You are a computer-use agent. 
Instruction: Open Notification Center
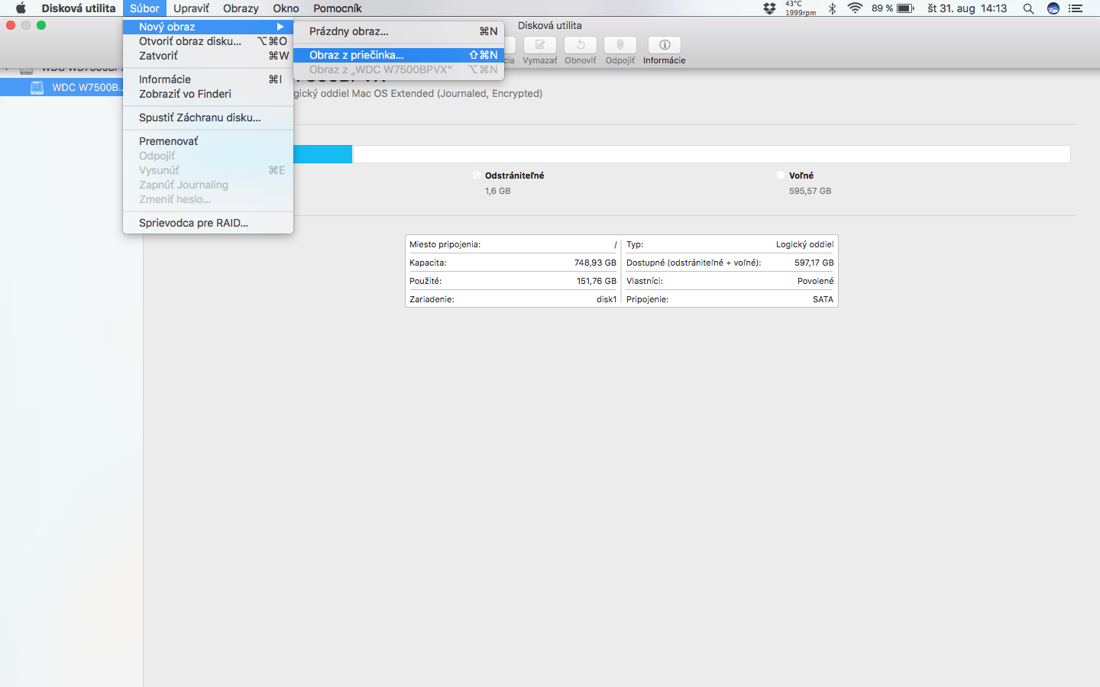click(x=1076, y=8)
